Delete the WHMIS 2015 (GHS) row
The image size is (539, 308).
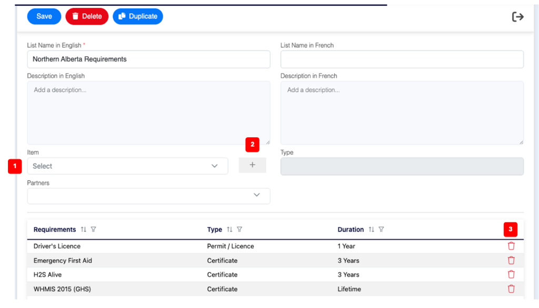click(511, 289)
